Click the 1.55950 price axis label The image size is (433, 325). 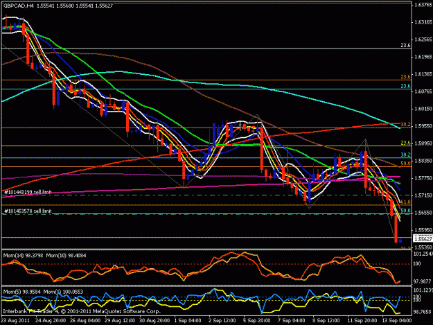[x=423, y=230]
